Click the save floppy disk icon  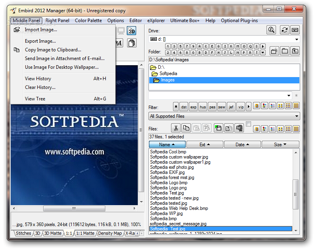219,128
